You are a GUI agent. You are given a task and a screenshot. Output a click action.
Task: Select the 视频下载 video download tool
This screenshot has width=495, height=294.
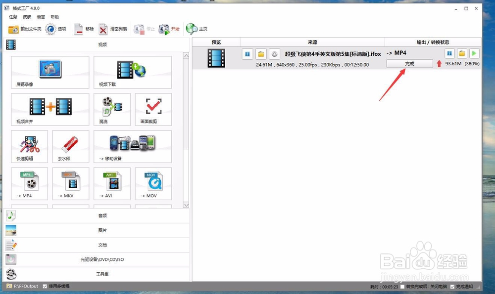point(133,72)
